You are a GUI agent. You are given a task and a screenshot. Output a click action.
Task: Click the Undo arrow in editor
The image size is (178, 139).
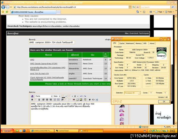(81, 96)
